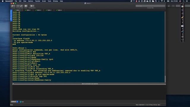Image resolution: width=190 pixels, height=107 pixels.
Task: Click the settings gear in annotation toolbar
Action: (x=182, y=37)
